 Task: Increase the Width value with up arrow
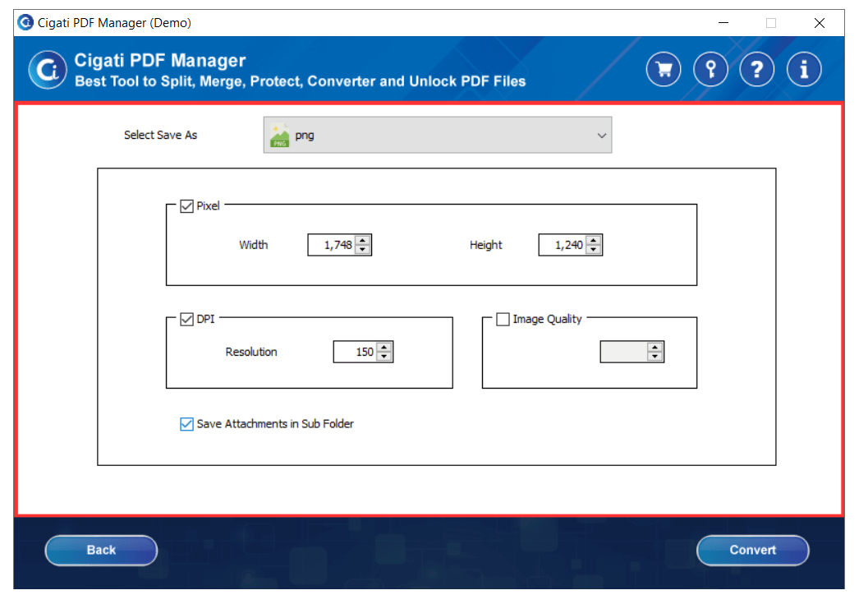(x=363, y=240)
